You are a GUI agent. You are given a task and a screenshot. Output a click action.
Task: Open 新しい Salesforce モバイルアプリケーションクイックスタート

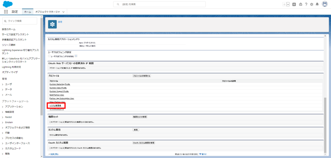click(x=21, y=60)
